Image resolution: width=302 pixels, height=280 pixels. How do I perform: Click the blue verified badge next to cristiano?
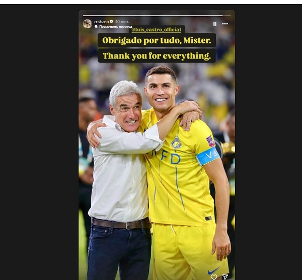pyautogui.click(x=111, y=21)
